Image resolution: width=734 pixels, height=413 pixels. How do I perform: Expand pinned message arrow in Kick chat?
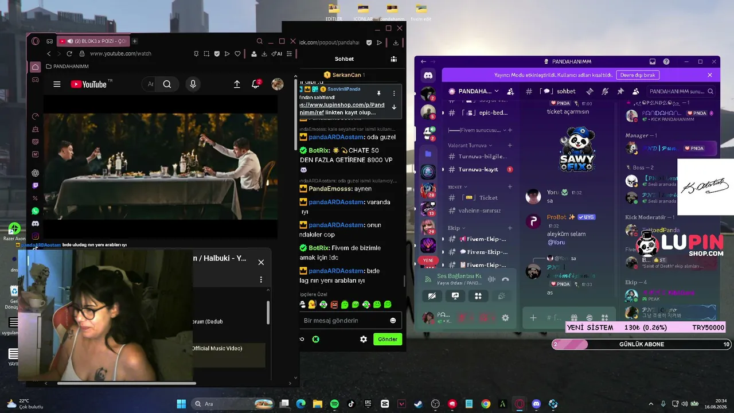point(394,107)
